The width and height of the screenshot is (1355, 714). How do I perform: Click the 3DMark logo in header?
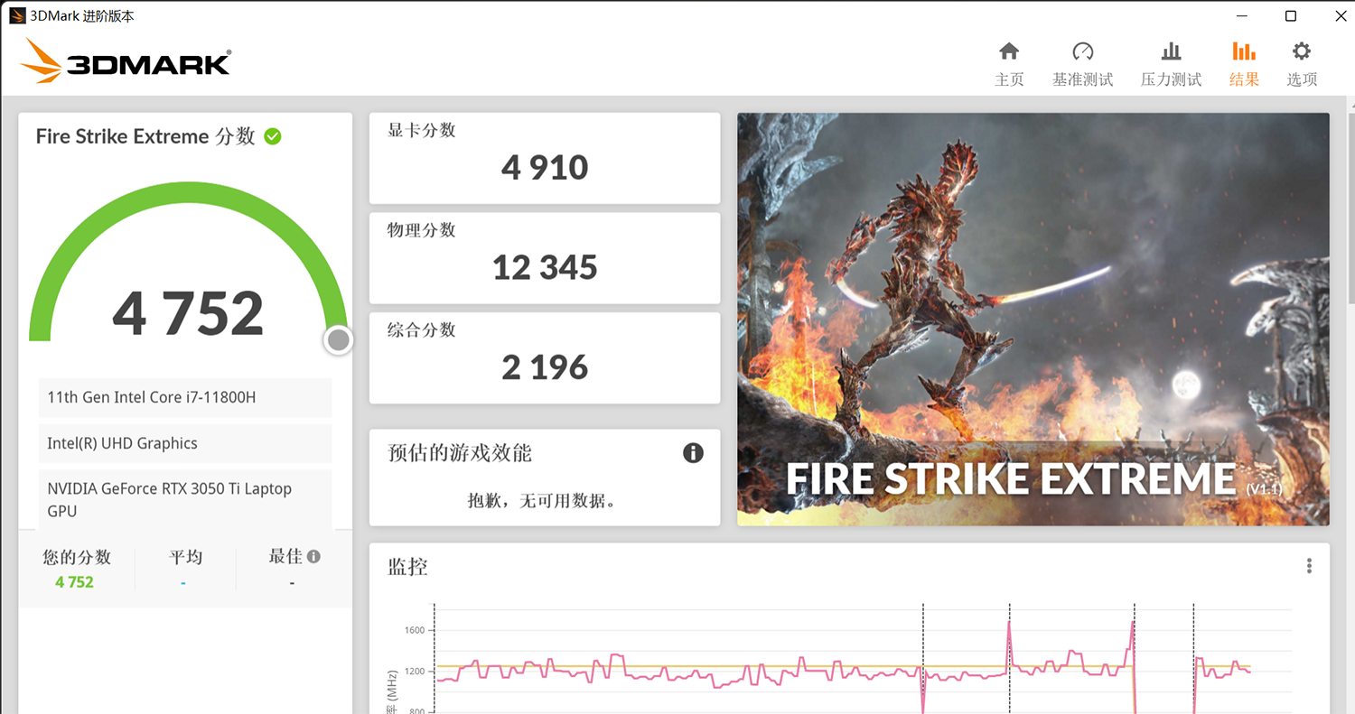126,61
